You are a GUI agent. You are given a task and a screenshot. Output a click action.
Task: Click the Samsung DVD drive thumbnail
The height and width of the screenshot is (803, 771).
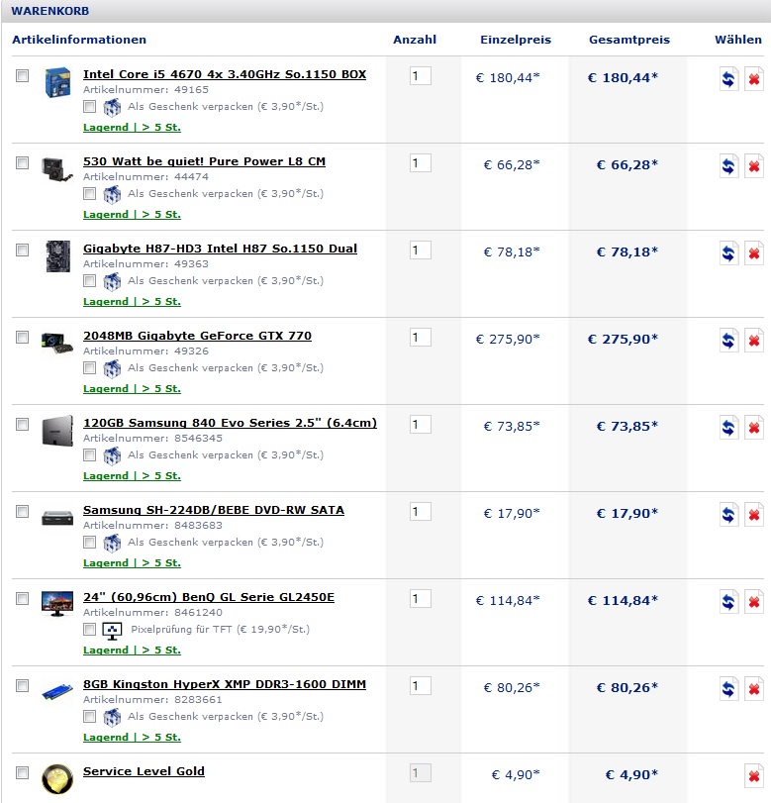(x=57, y=518)
